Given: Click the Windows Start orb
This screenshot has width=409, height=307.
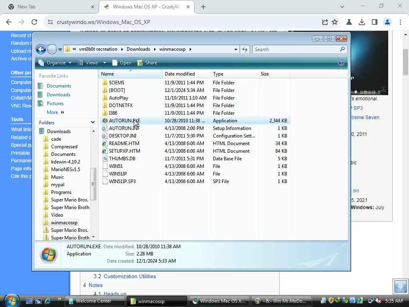Looking at the screenshot, I should 12,300.
